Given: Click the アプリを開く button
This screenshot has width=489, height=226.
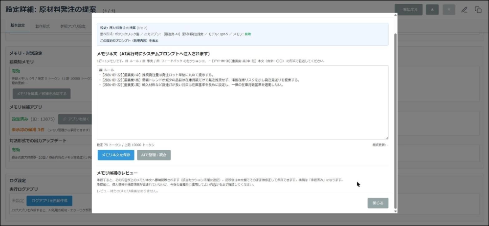Looking at the screenshot, I should (x=75, y=119).
